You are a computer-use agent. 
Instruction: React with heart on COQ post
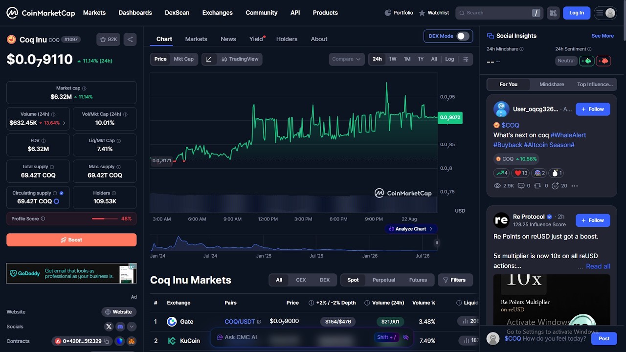[521, 173]
